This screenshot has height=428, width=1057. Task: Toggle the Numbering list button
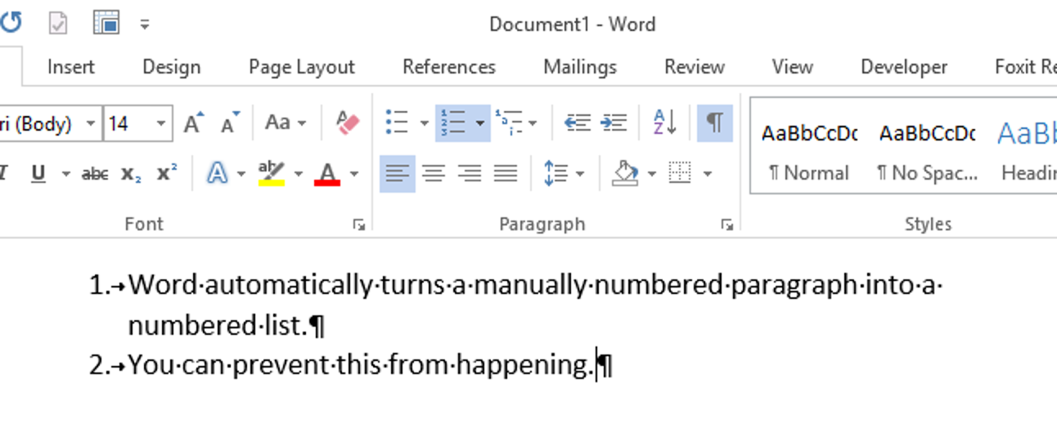pos(453,123)
